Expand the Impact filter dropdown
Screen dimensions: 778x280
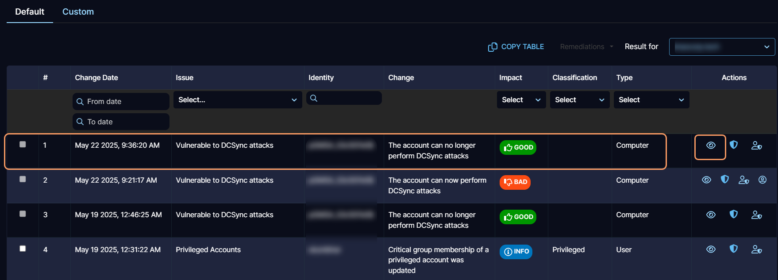[x=521, y=100]
